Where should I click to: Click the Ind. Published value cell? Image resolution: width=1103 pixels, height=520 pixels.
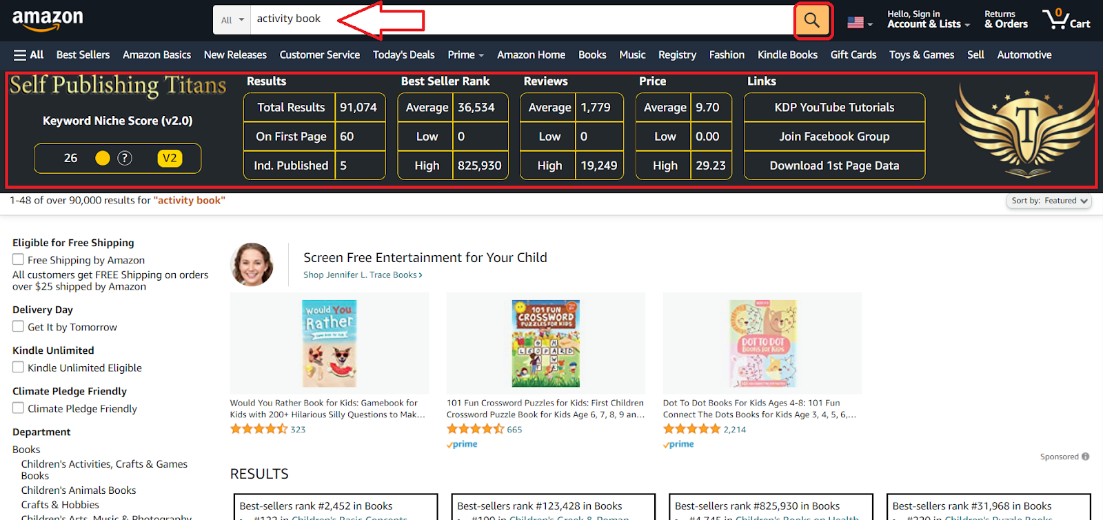coord(360,166)
